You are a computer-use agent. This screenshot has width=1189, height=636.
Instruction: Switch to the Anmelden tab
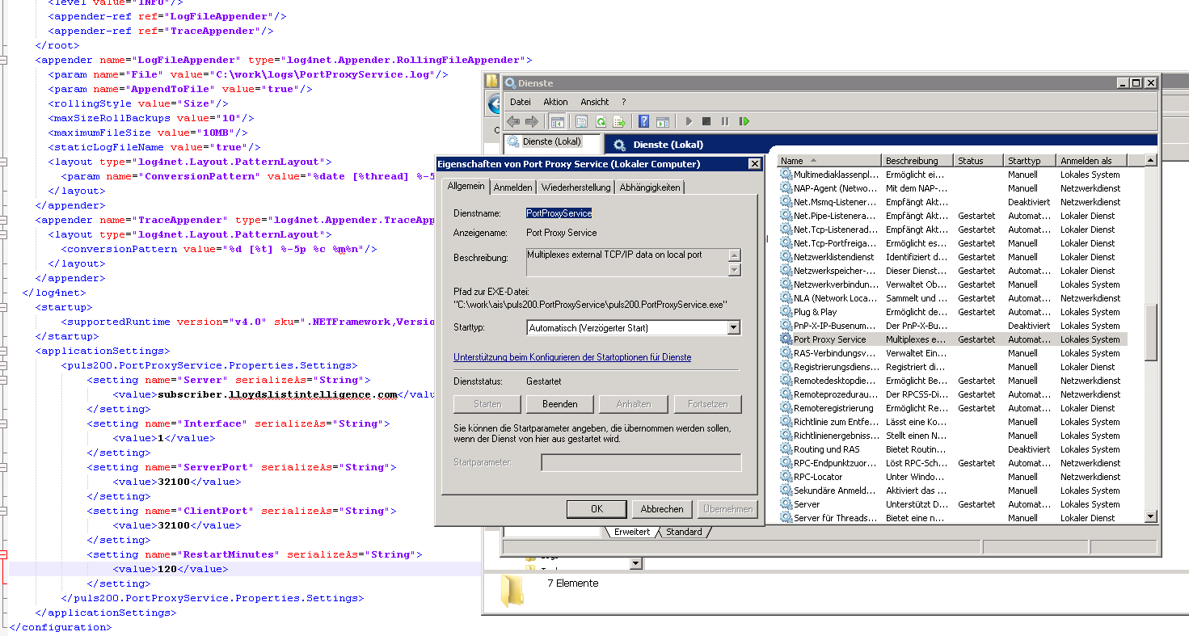click(x=513, y=187)
